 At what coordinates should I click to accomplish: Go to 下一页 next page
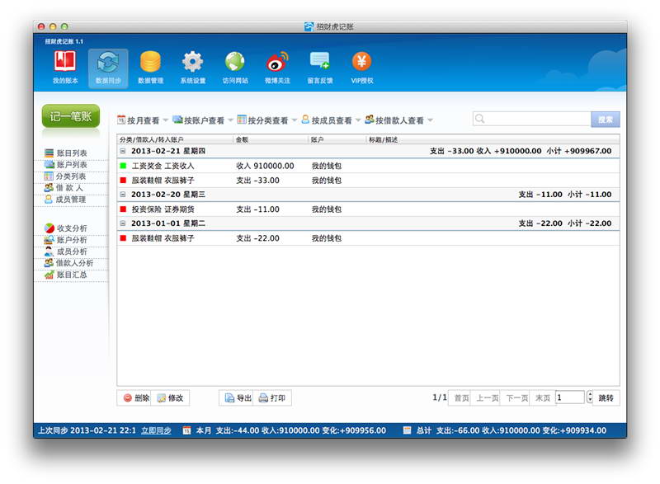tap(516, 397)
